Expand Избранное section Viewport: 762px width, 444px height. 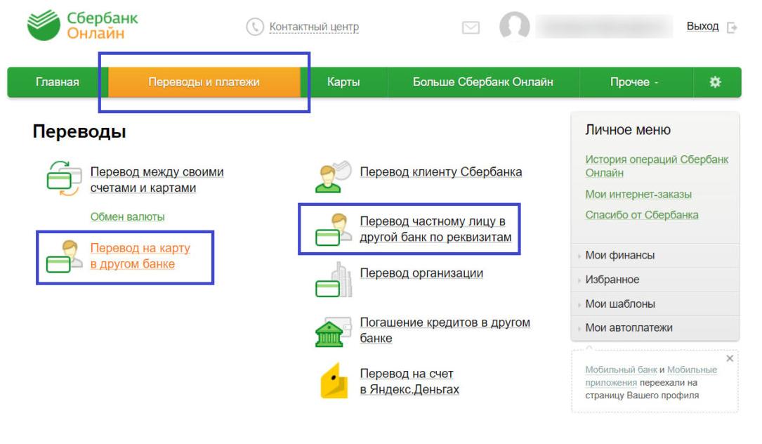tap(655, 280)
